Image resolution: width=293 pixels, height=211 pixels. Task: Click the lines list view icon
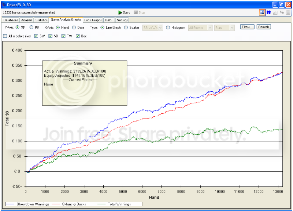tap(288, 12)
